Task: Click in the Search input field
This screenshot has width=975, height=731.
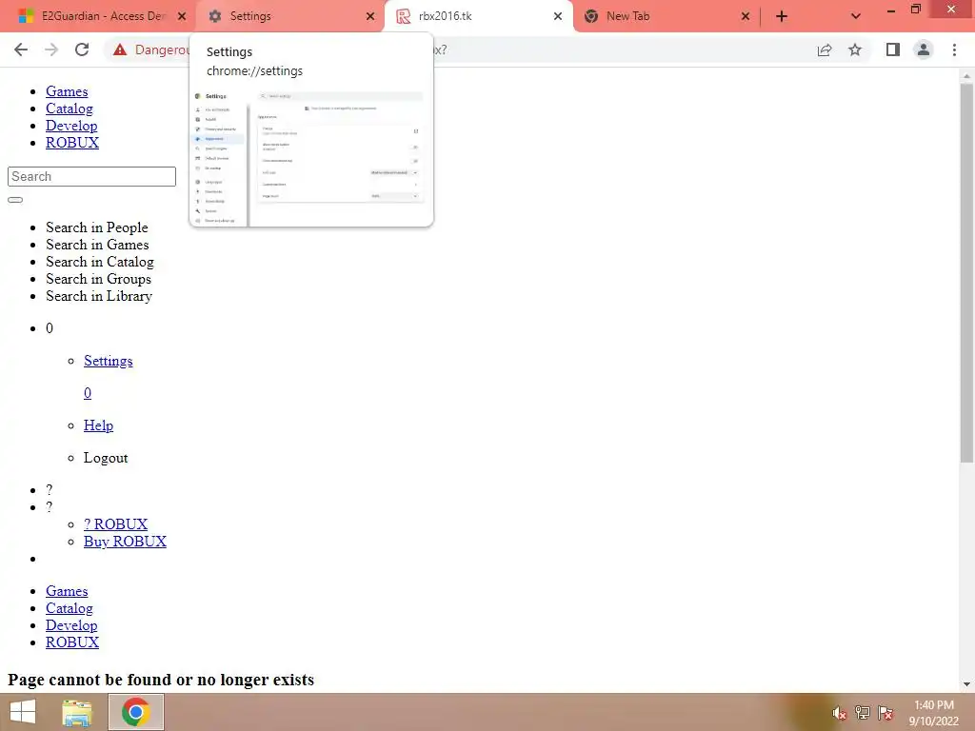Action: (x=92, y=176)
